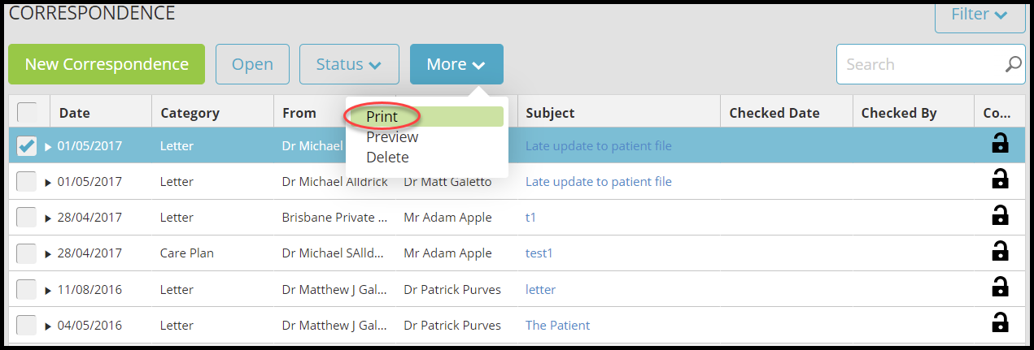Expand the 28/04/2017 Brisbane Private row arrow
This screenshot has width=1034, height=350.
point(48,218)
